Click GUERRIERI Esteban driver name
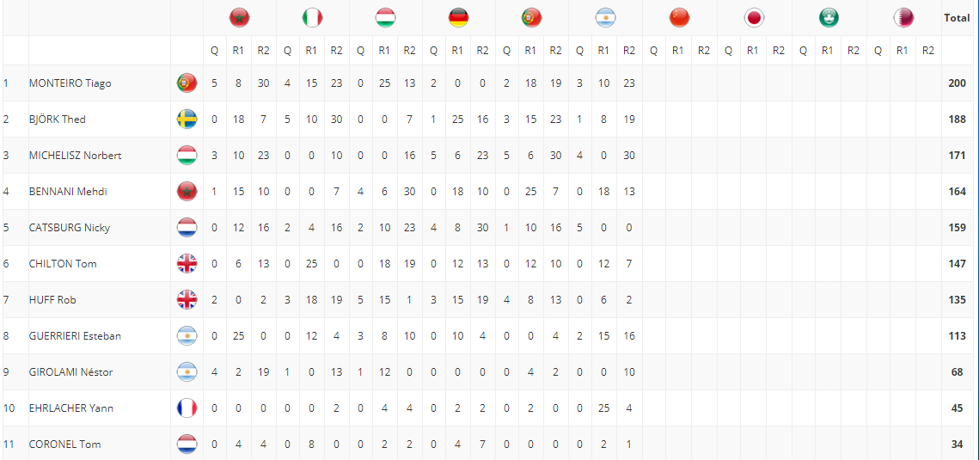The image size is (979, 460). tap(75, 336)
